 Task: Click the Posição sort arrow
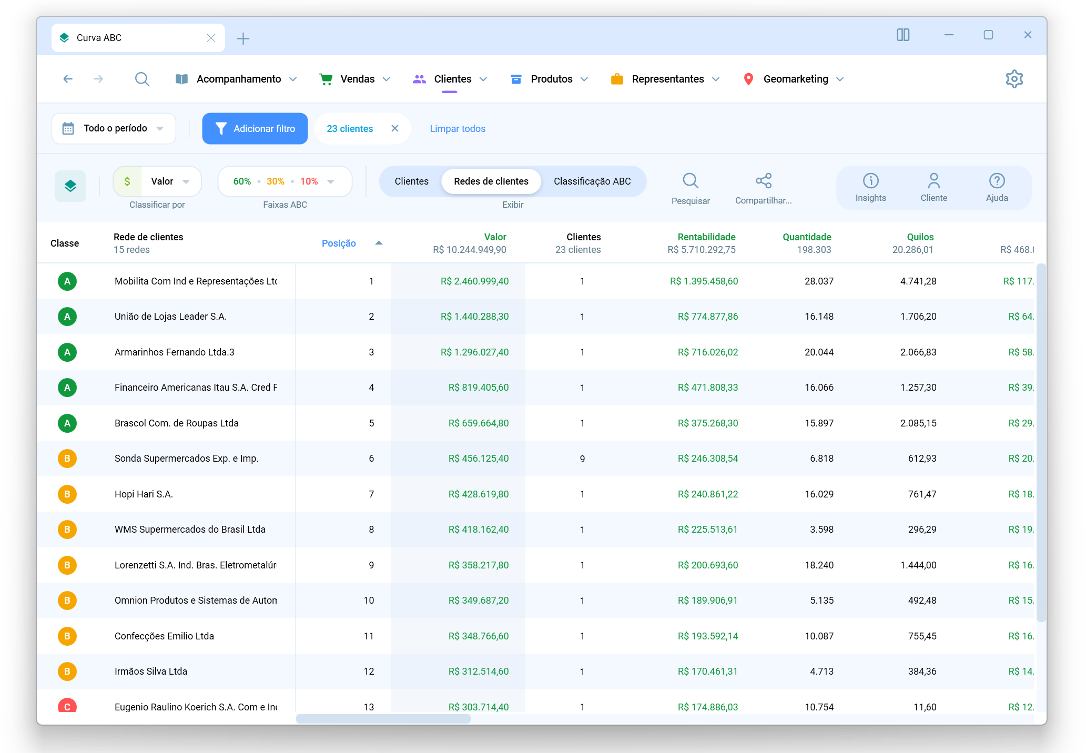[379, 243]
